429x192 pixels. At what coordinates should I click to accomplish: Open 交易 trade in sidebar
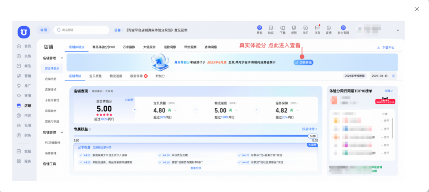[24, 56]
